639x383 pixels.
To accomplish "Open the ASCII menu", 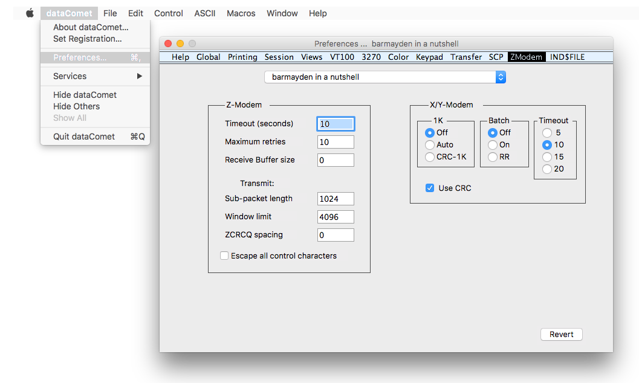I will click(204, 13).
